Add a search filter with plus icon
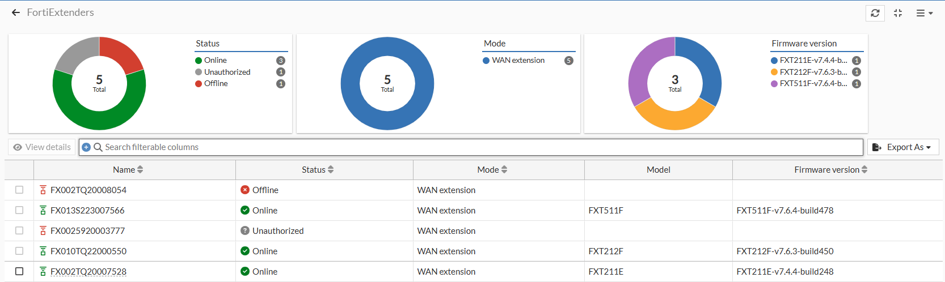This screenshot has height=282, width=945. click(86, 147)
